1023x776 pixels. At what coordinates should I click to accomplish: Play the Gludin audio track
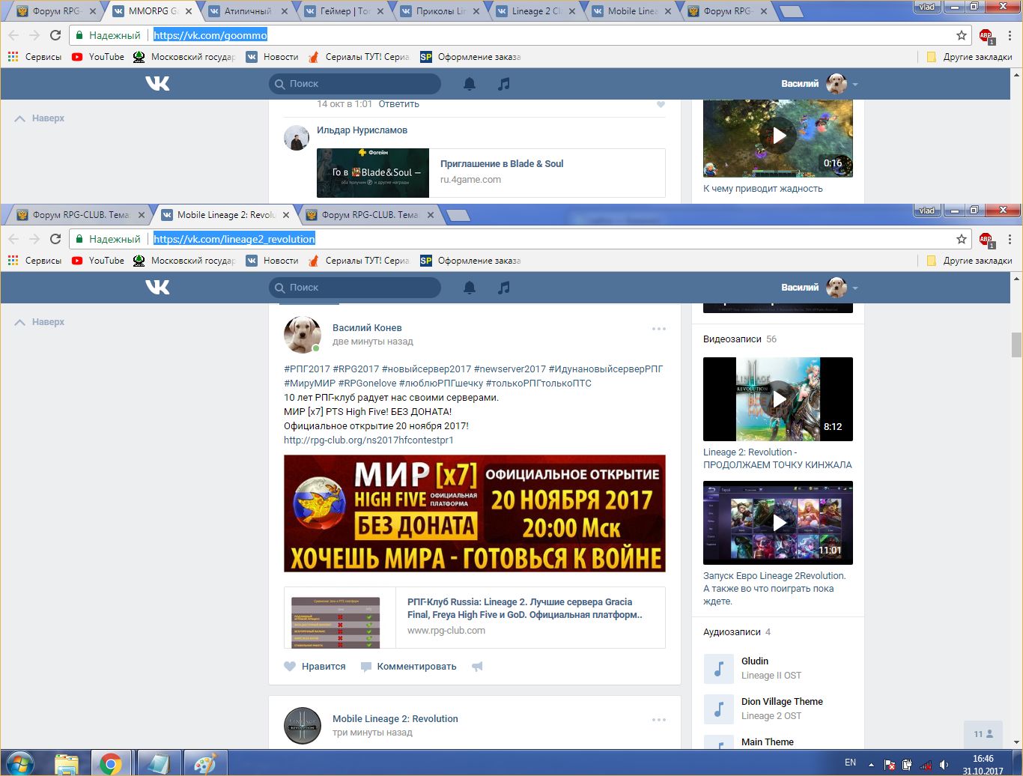(718, 668)
